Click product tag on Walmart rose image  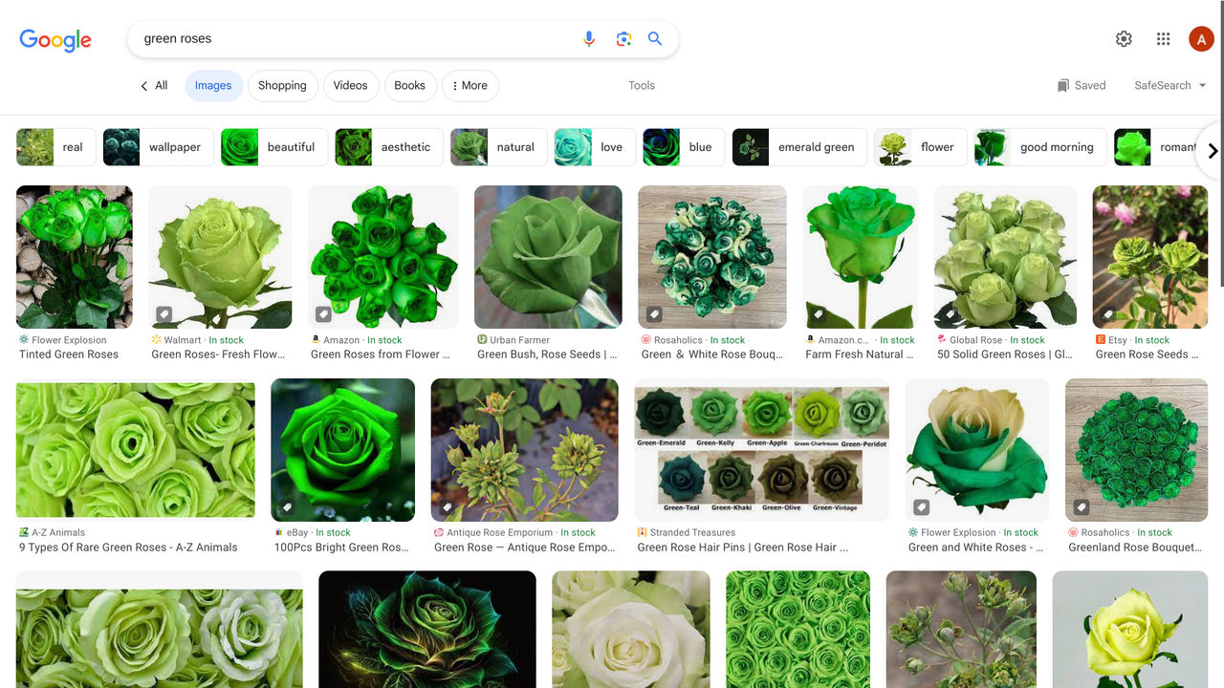point(164,313)
